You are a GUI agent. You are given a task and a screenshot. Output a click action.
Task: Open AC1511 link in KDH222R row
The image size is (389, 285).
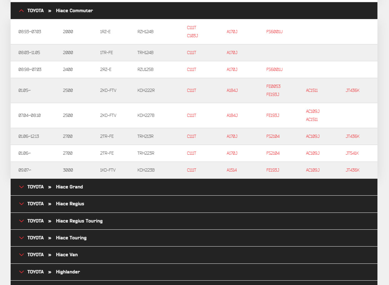point(312,90)
